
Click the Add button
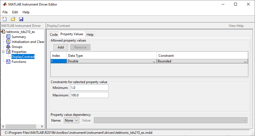pyautogui.click(x=61, y=47)
